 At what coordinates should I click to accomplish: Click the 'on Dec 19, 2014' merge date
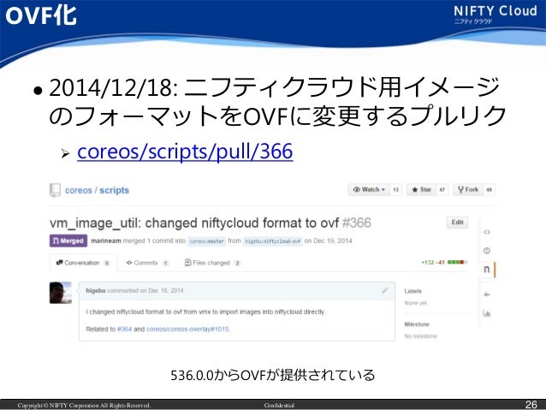[328, 241]
